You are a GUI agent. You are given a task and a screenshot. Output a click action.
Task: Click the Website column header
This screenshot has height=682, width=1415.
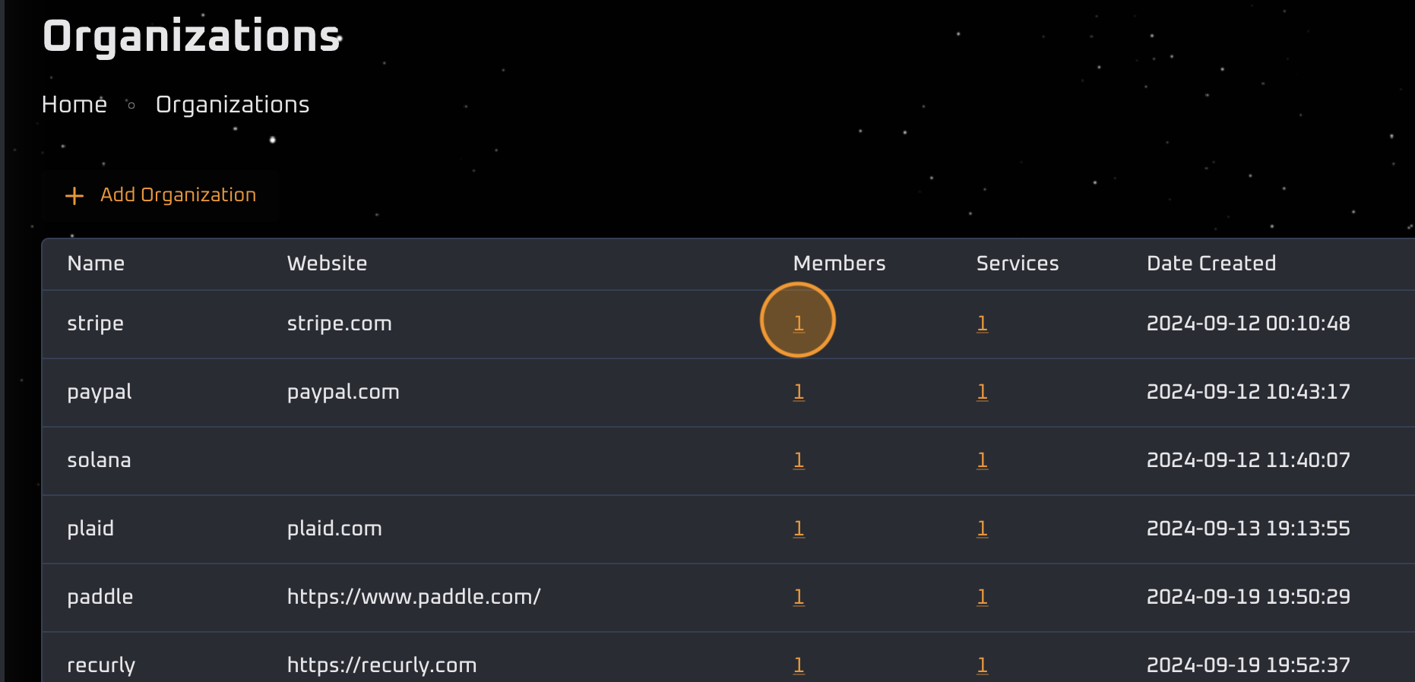click(x=327, y=264)
